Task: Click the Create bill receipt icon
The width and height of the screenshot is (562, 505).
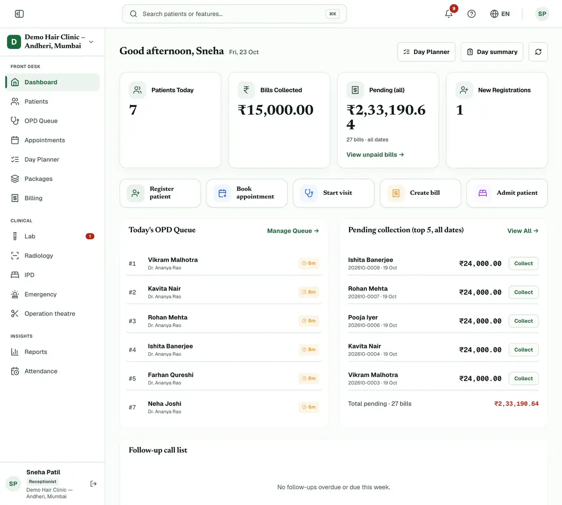Action: [396, 193]
